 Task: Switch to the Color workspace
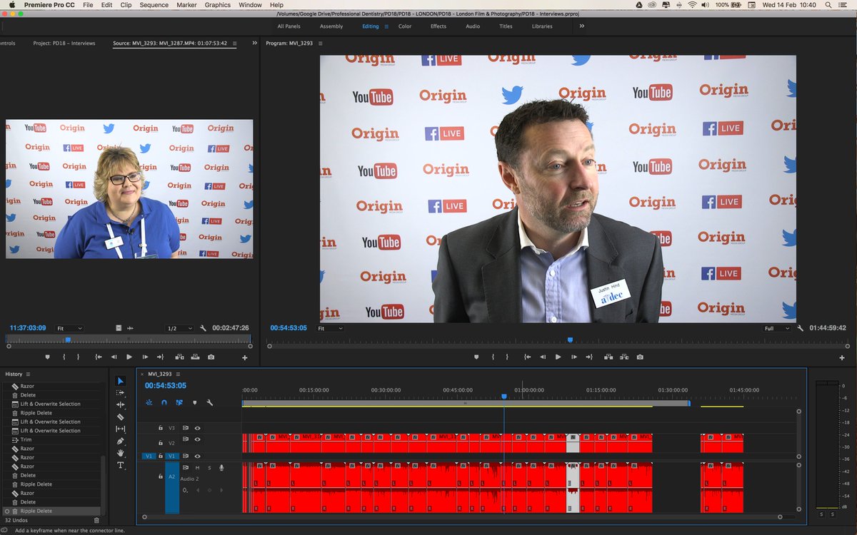coord(405,26)
